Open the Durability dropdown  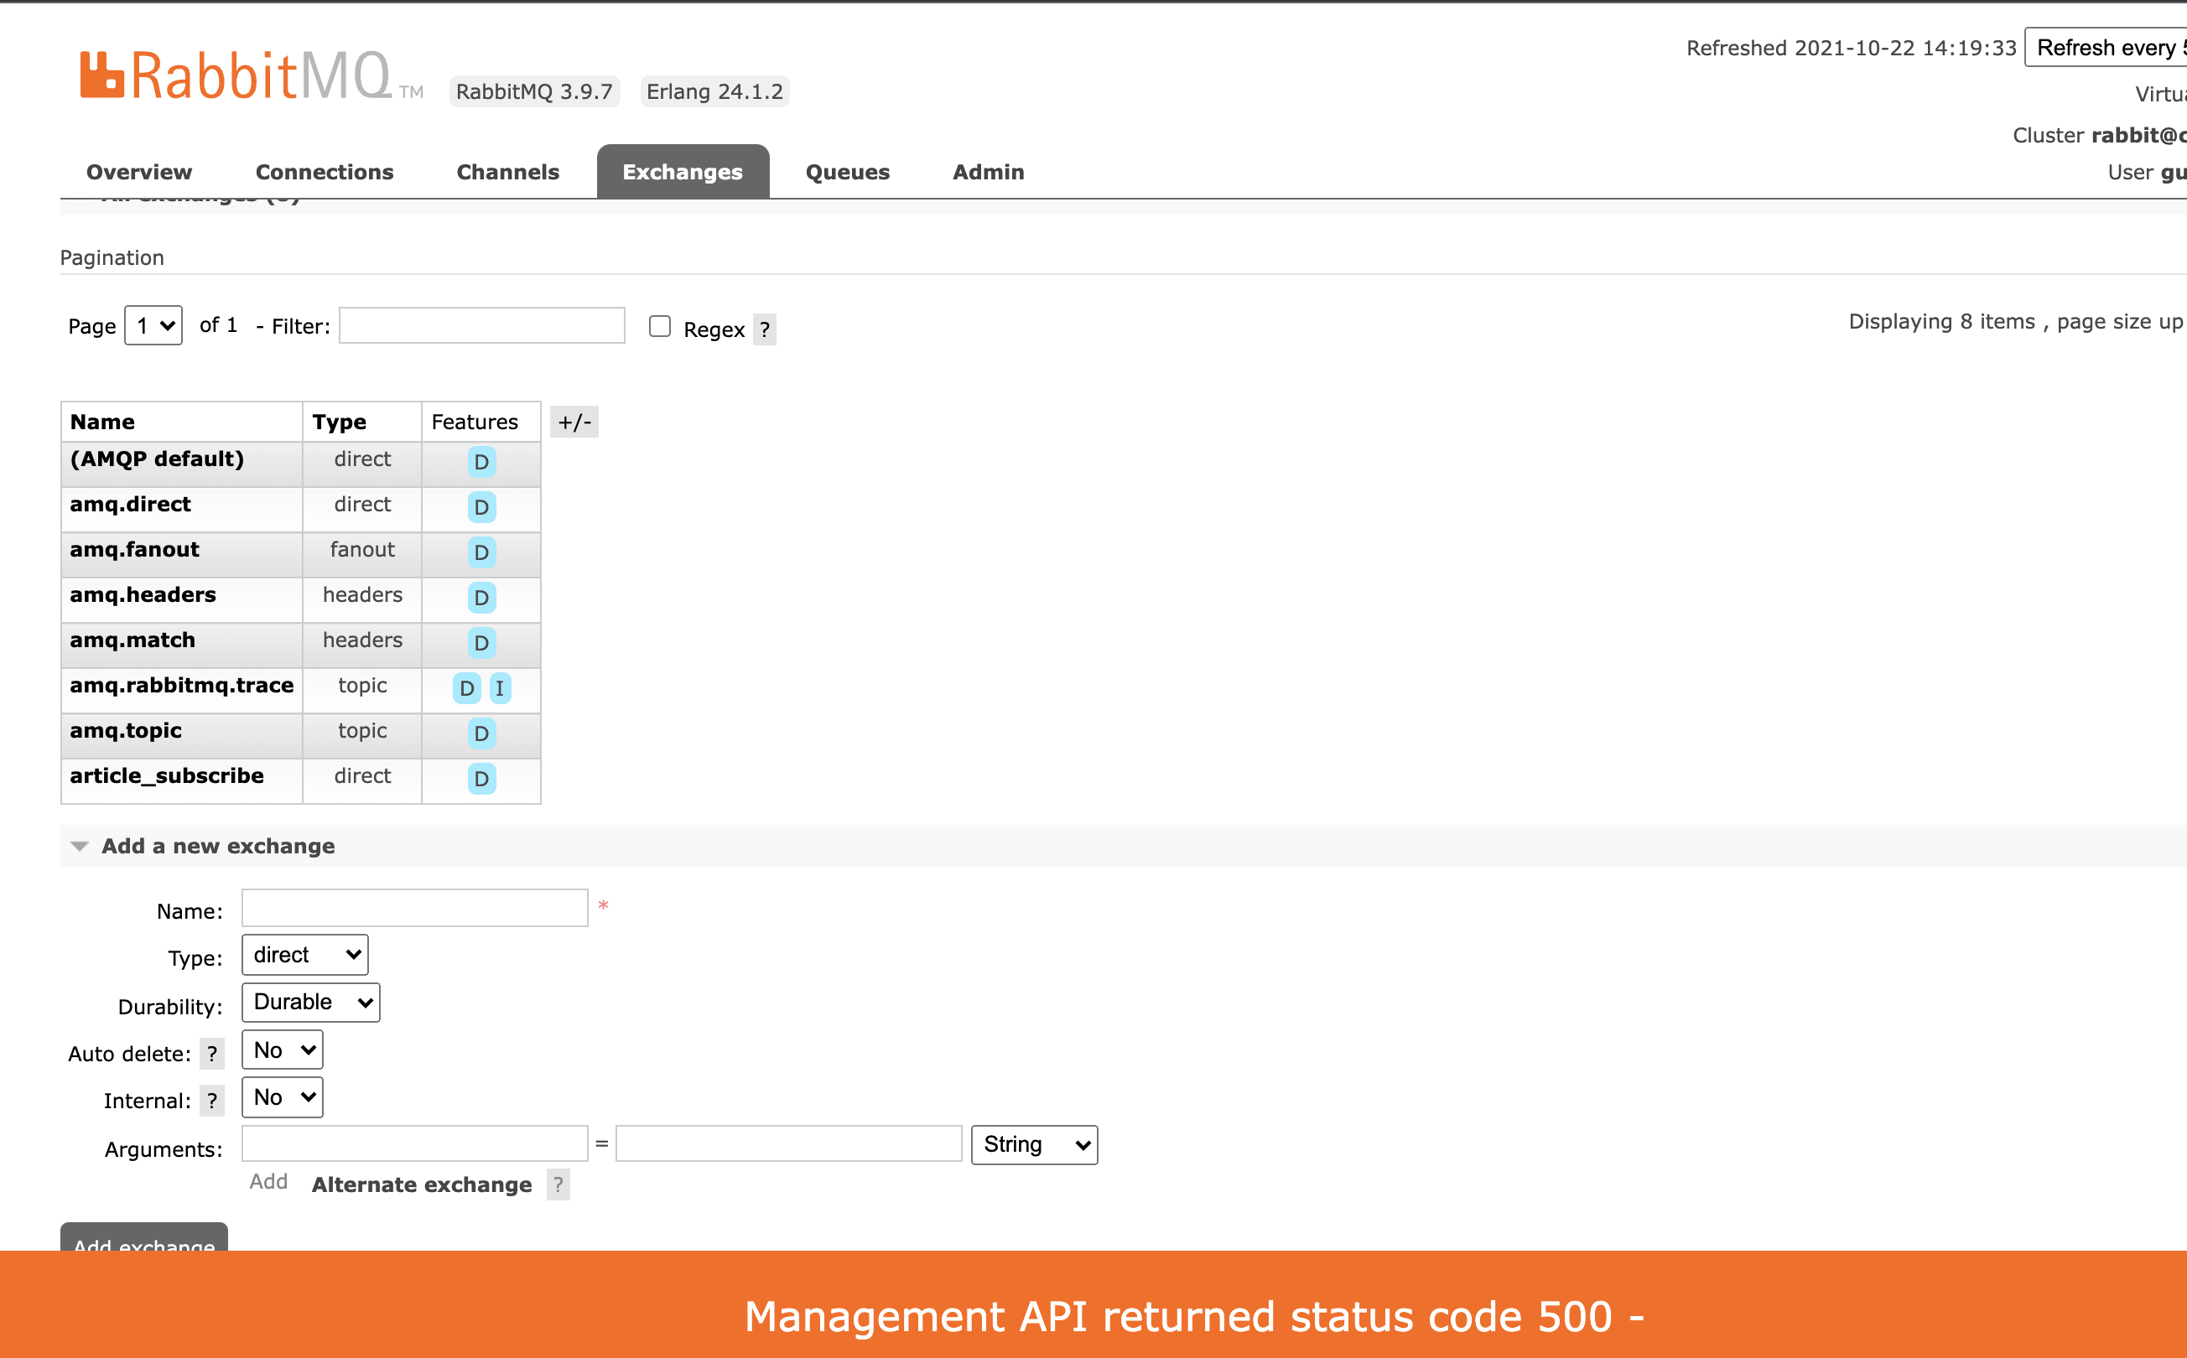(x=310, y=1002)
